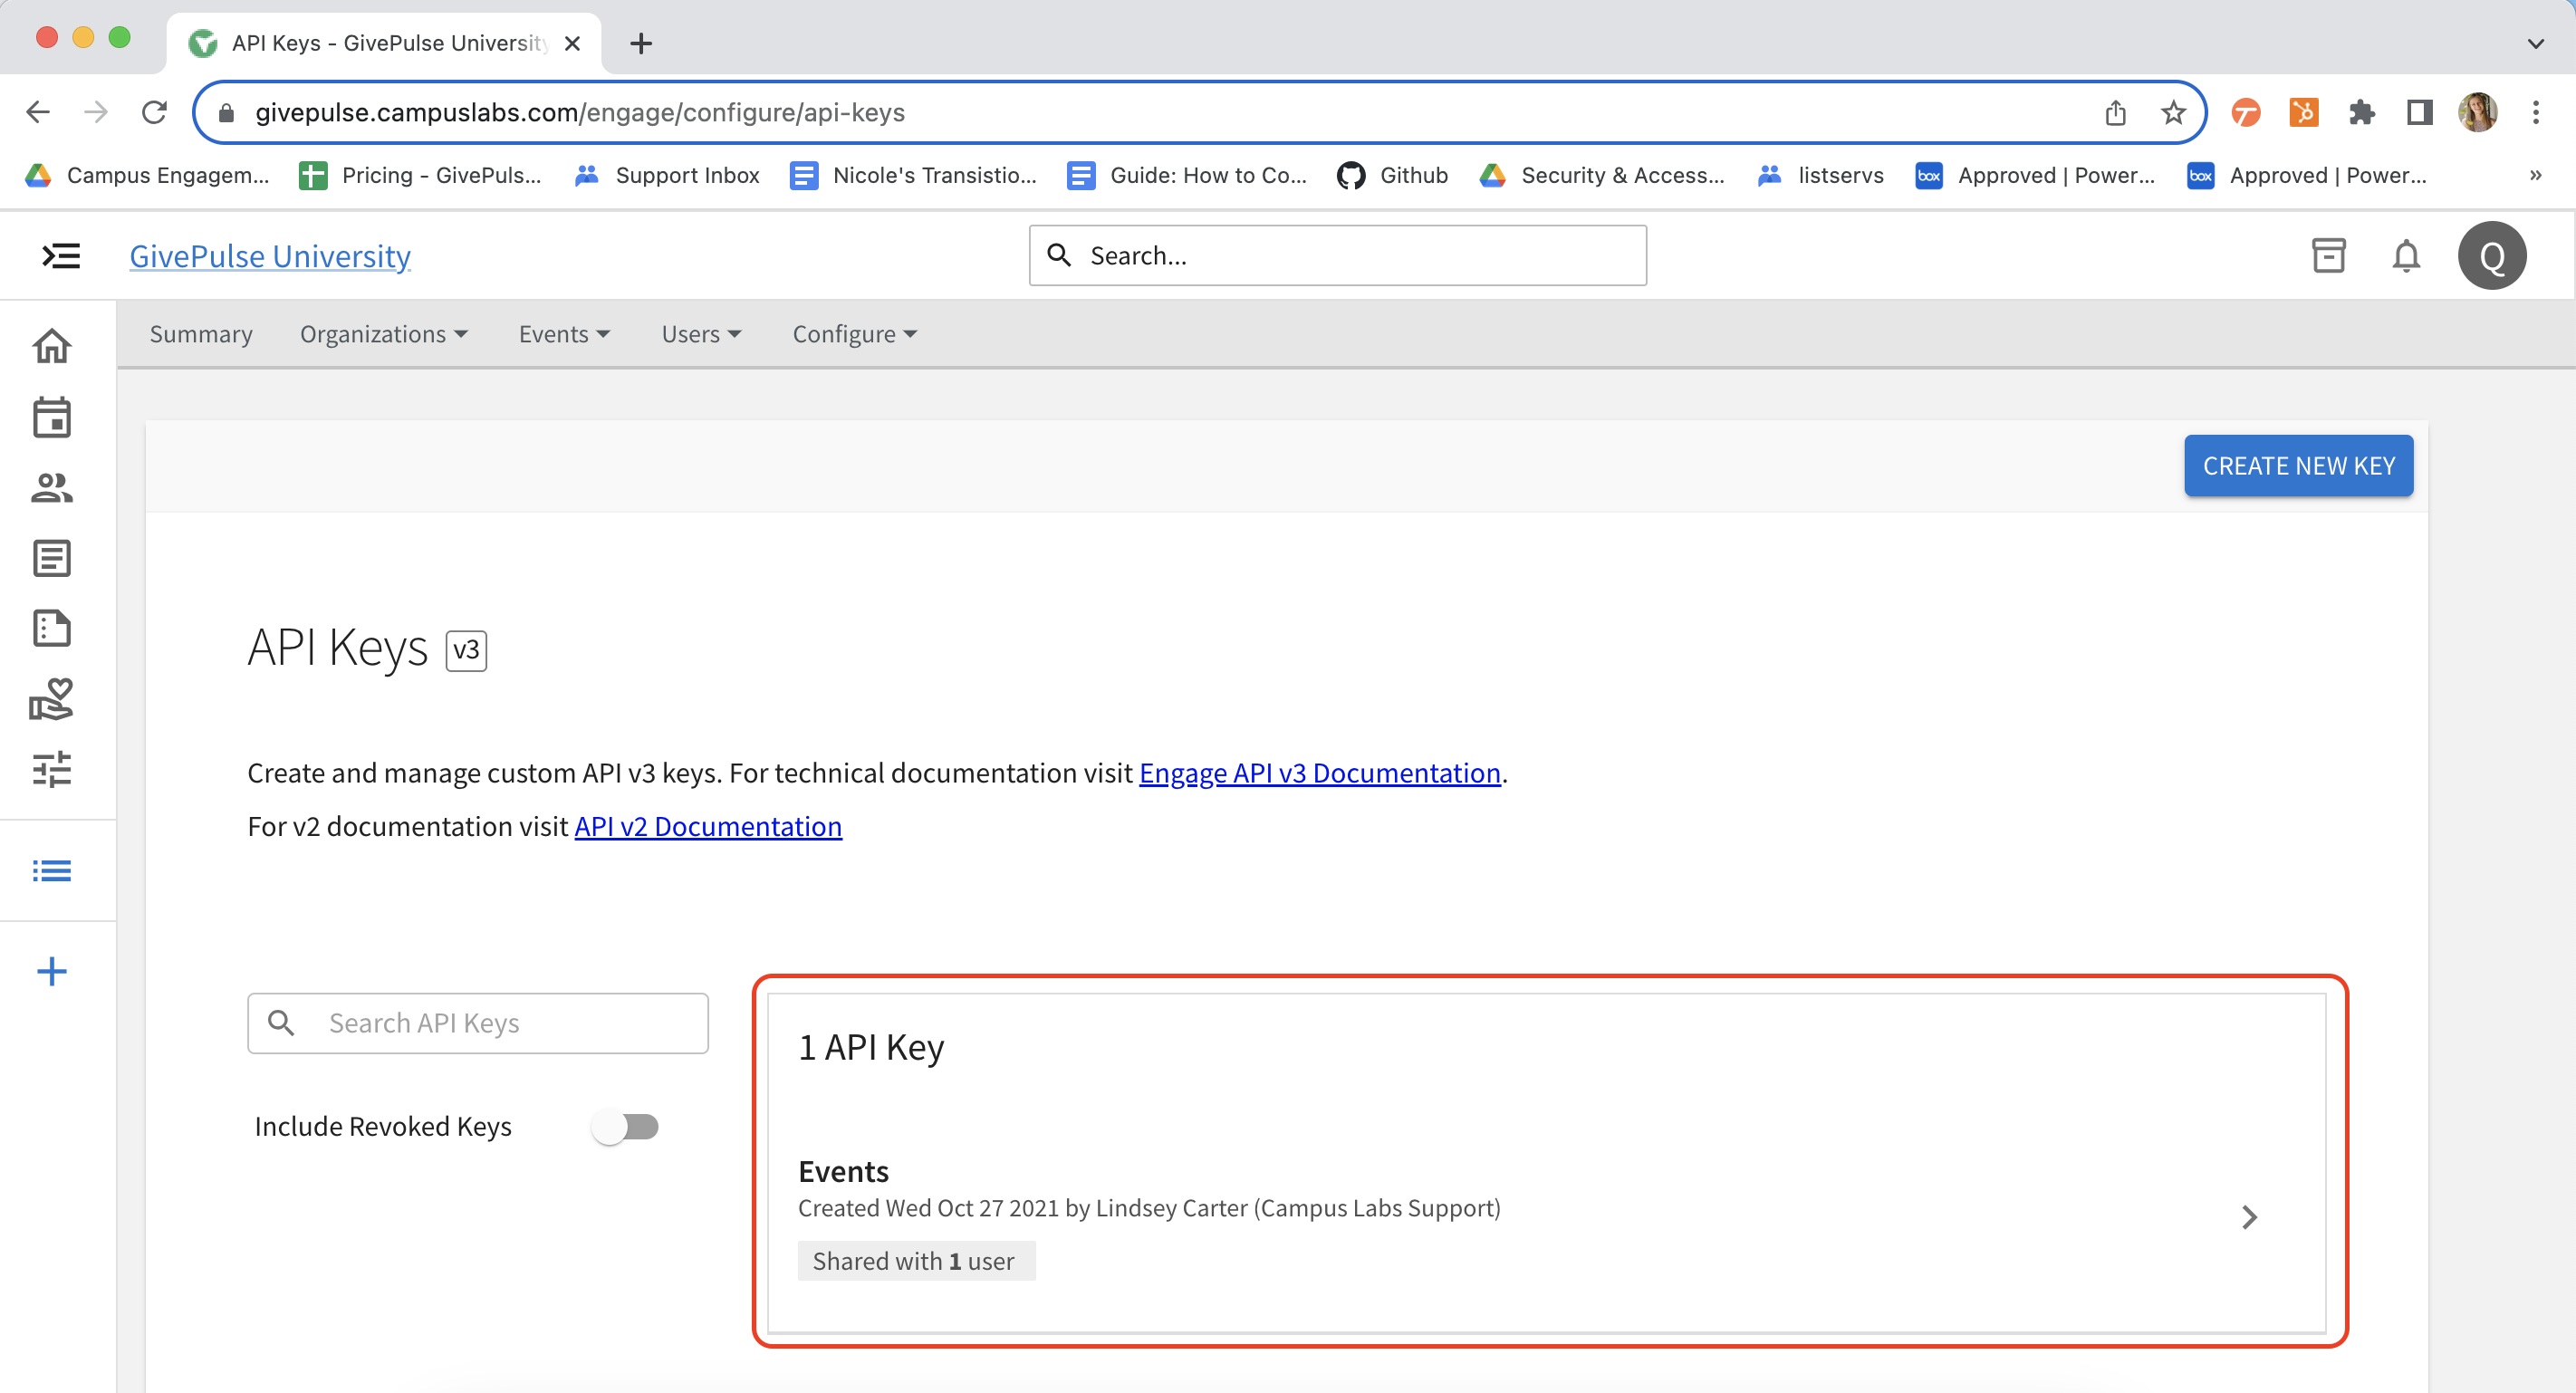Open the archive box header icon
Screen dimensions: 2576x1393
[2329, 256]
